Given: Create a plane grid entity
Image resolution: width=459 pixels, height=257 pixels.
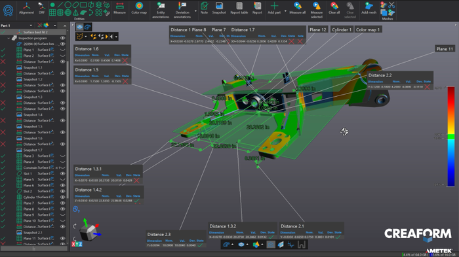Looking at the screenshot, I should [52, 12].
